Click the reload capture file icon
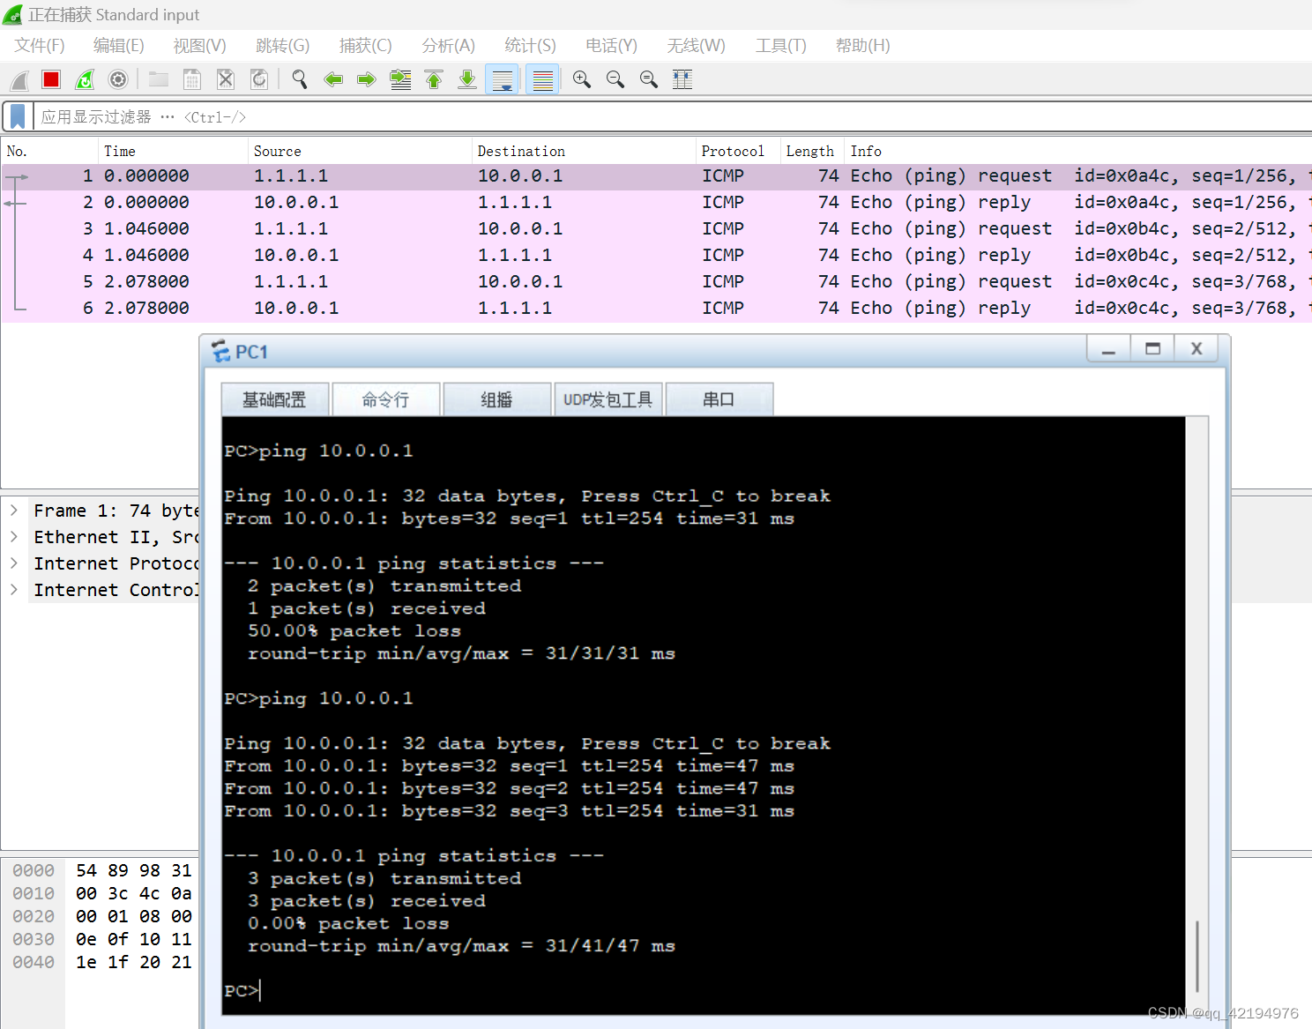Screen dimensions: 1312x1029 (x=259, y=80)
